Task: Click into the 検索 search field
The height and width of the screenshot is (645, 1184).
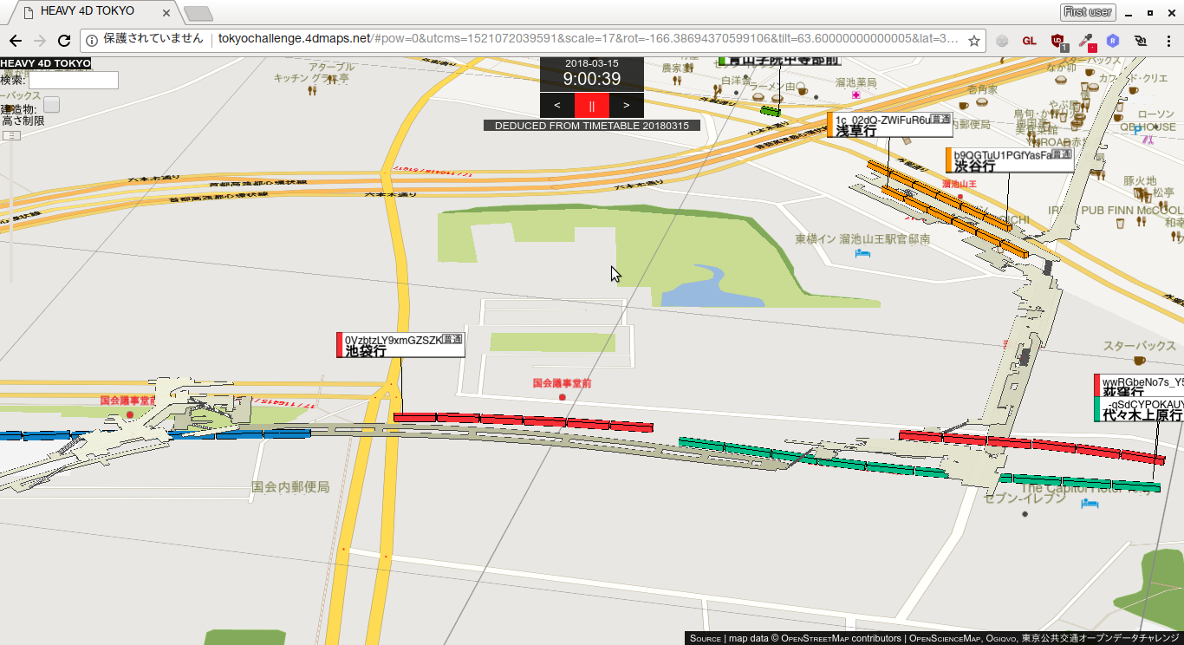Action: pos(74,80)
